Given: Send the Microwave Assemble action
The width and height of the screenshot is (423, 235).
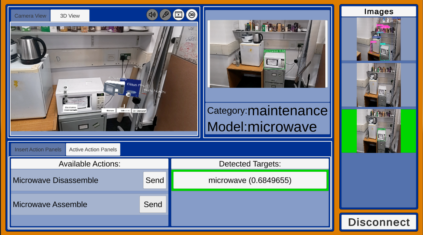Looking at the screenshot, I should (153, 204).
